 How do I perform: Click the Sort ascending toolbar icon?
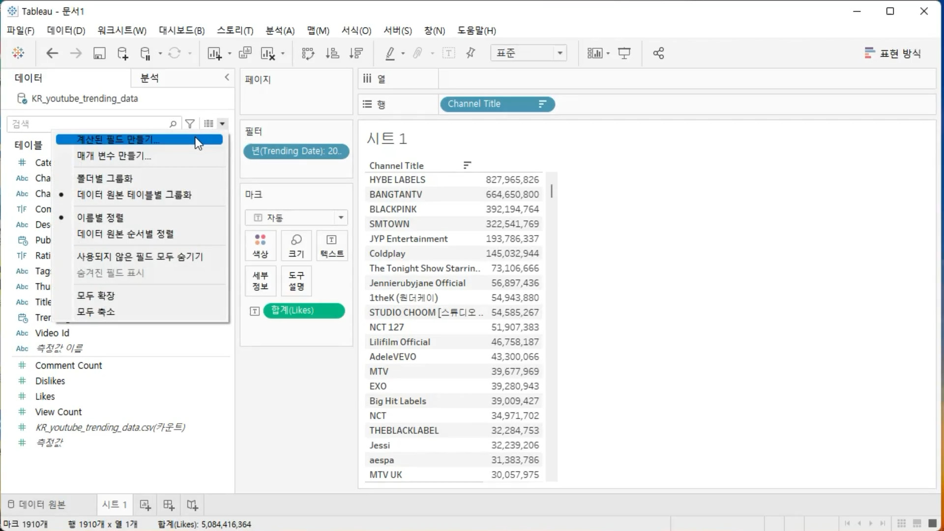[x=332, y=53]
